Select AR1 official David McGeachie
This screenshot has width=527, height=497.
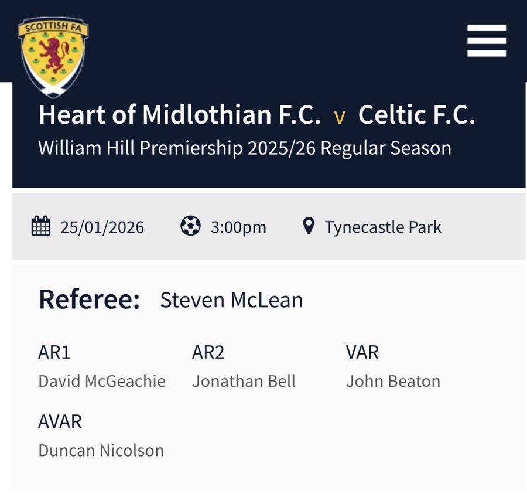(101, 381)
